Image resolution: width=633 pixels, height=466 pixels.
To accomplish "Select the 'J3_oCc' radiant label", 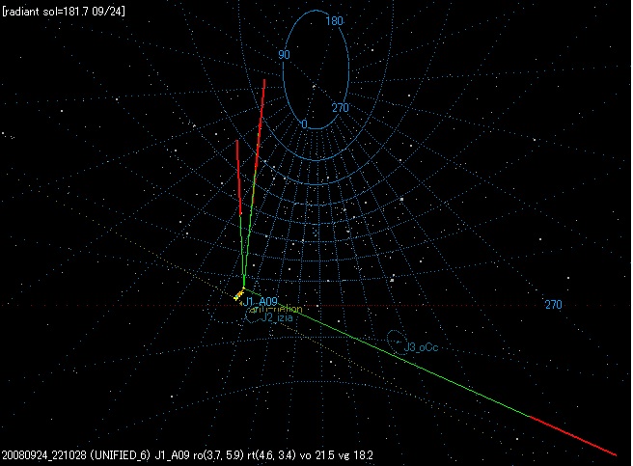I will pyautogui.click(x=421, y=347).
